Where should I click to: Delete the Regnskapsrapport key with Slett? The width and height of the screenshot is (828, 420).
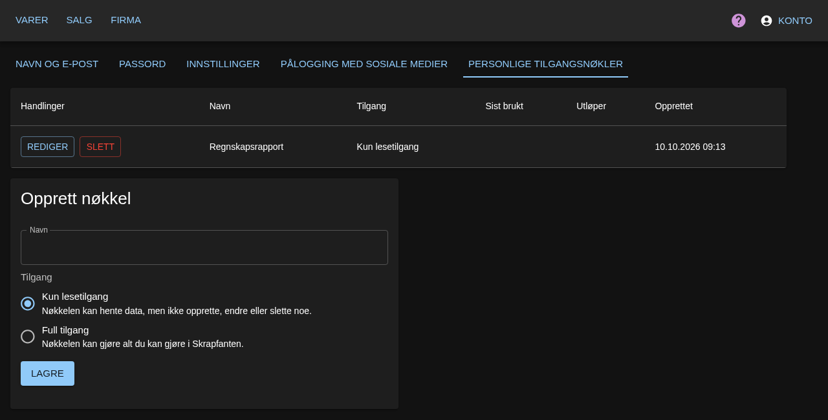pyautogui.click(x=100, y=147)
